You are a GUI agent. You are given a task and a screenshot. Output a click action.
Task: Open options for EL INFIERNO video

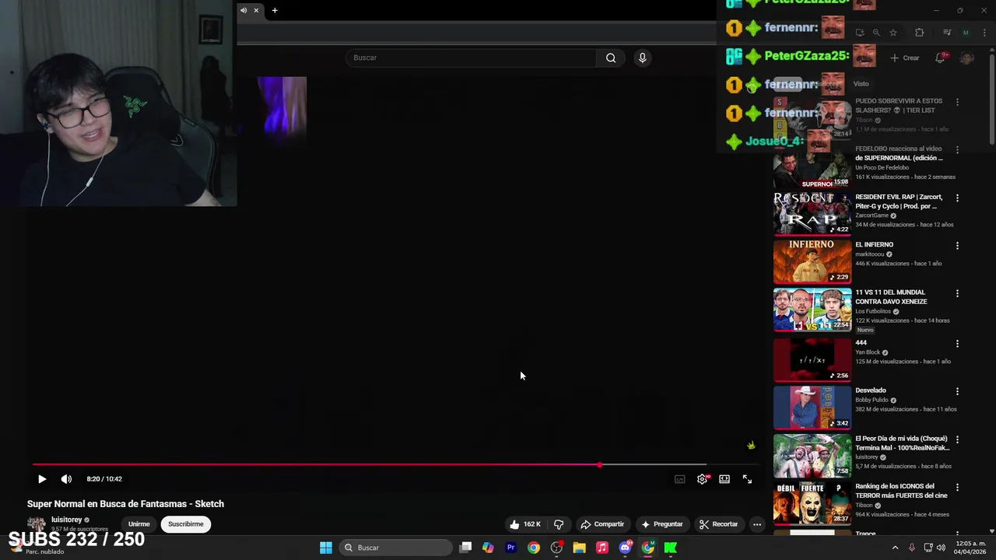(x=957, y=246)
